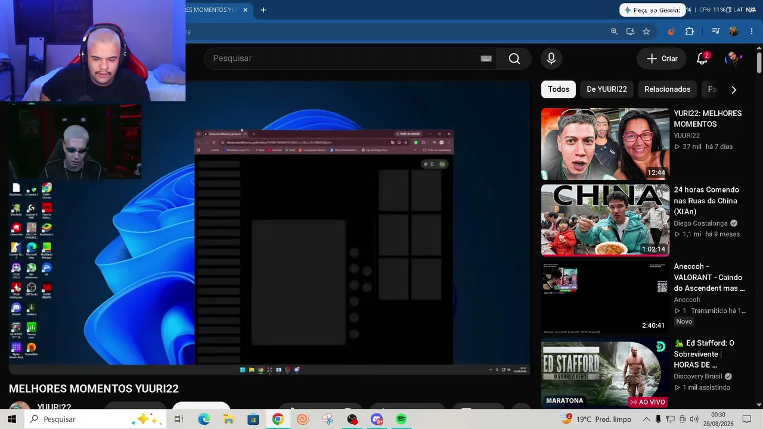Launch Microsoft Edge from the taskbar
The width and height of the screenshot is (763, 429).
pyautogui.click(x=204, y=419)
